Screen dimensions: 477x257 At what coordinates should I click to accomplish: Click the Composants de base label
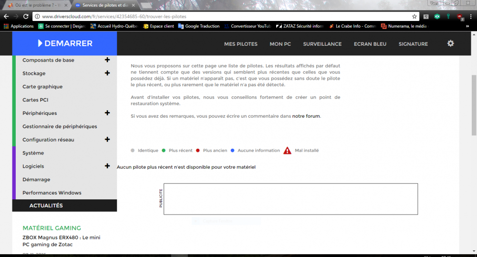[48, 60]
